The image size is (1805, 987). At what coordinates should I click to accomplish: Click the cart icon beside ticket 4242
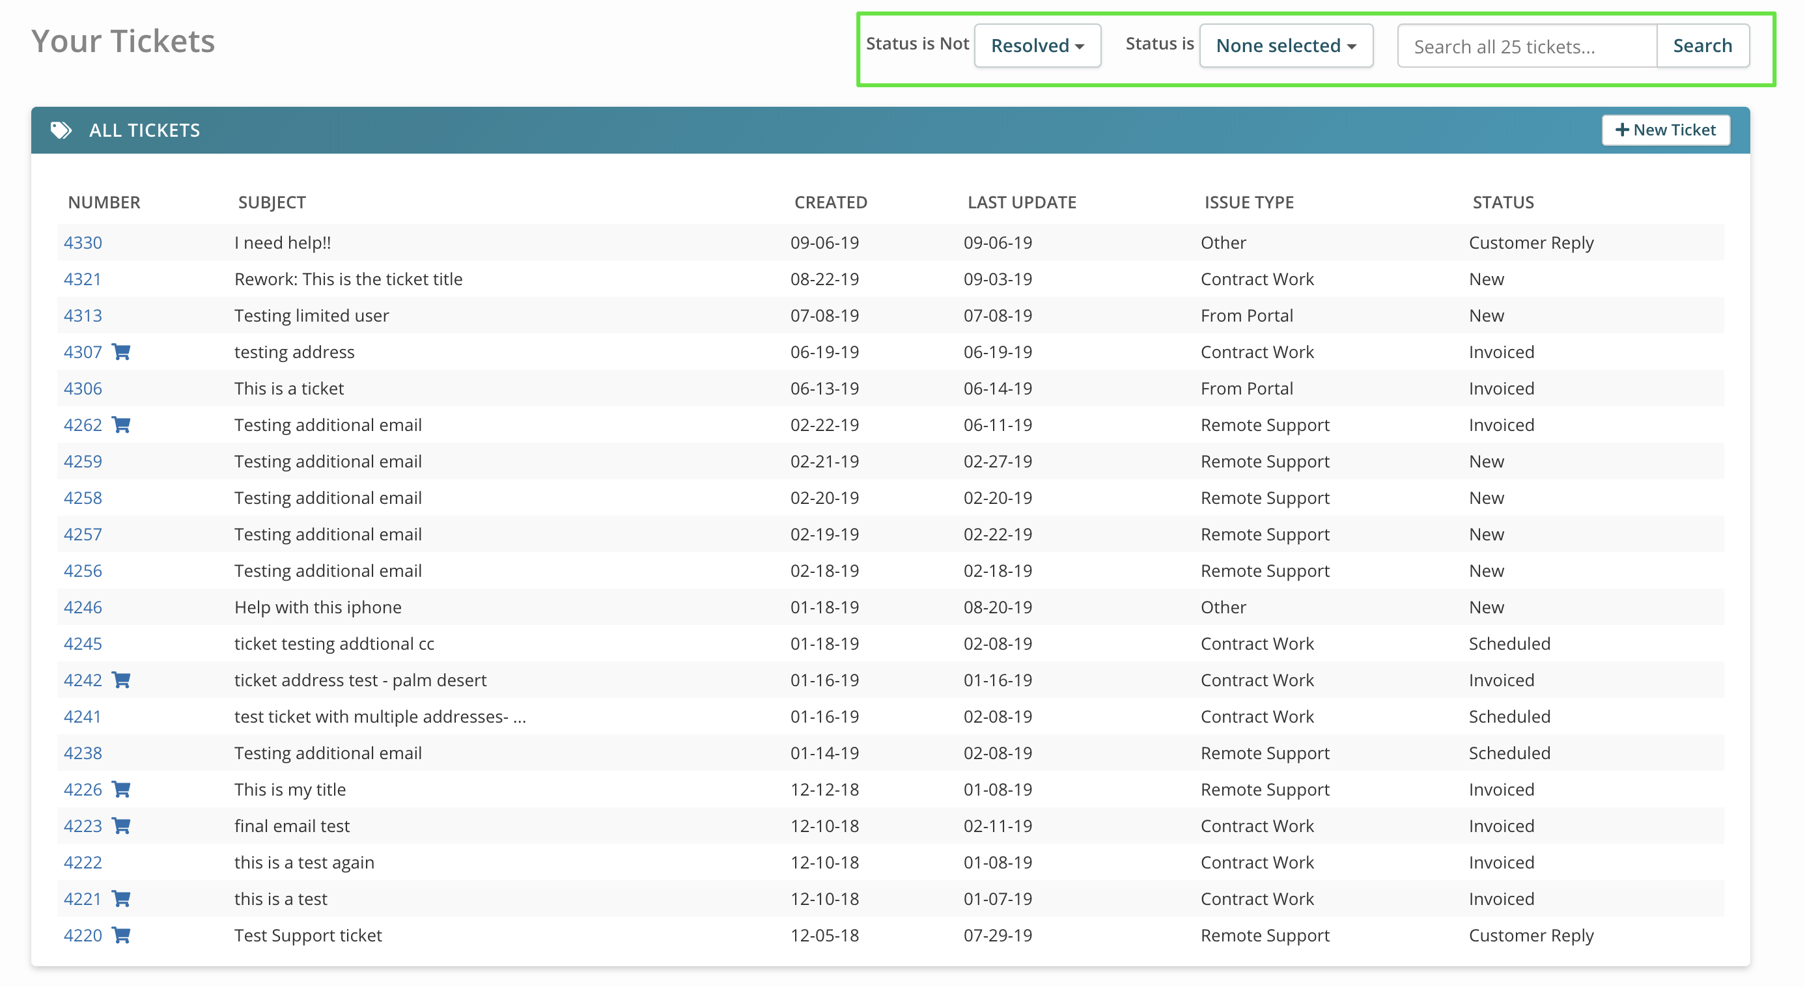point(121,680)
